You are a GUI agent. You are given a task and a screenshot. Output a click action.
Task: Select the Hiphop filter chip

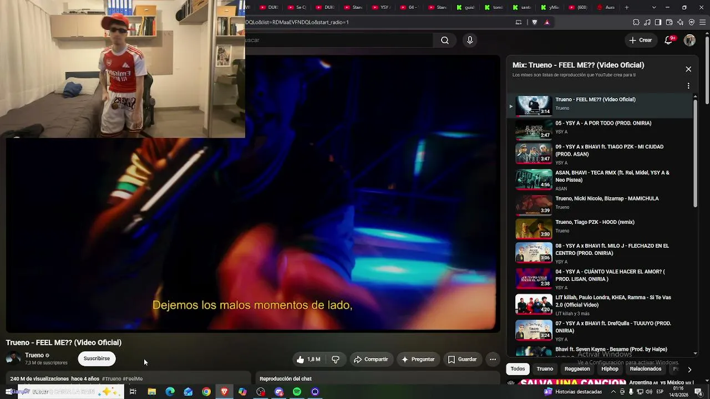(x=610, y=369)
